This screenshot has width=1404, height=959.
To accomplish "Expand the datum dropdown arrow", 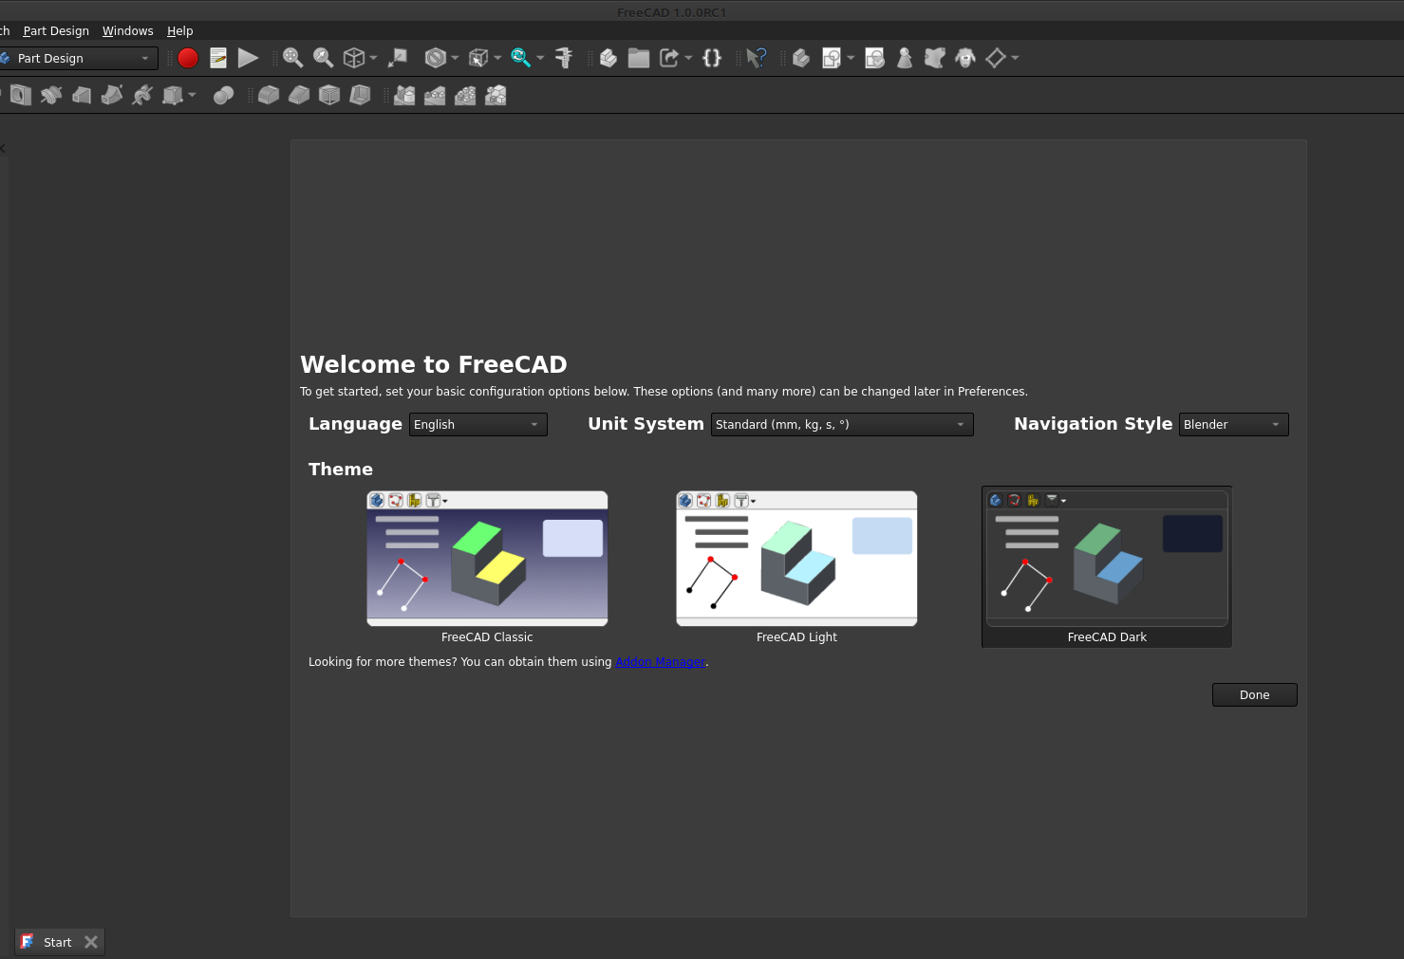I will point(1015,58).
